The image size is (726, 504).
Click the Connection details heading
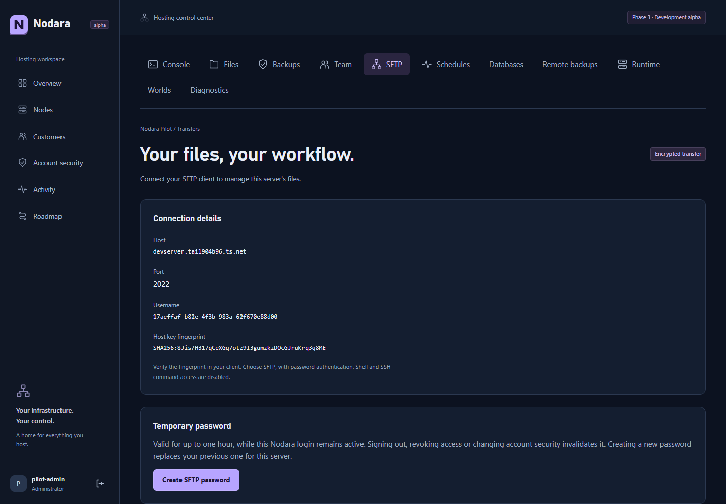187,218
